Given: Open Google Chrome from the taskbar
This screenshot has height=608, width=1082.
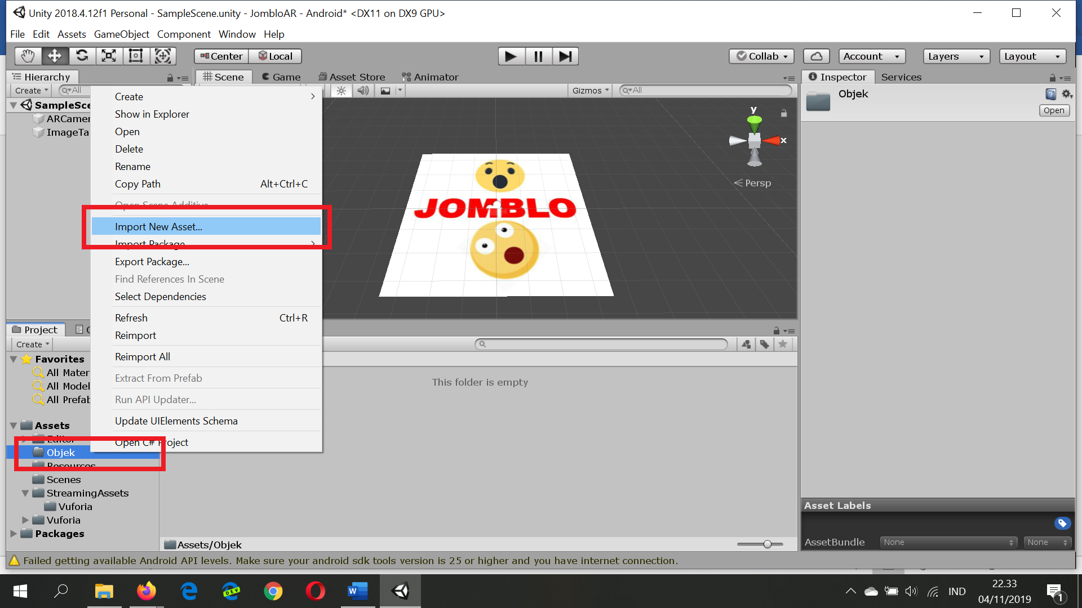Looking at the screenshot, I should coord(273,591).
